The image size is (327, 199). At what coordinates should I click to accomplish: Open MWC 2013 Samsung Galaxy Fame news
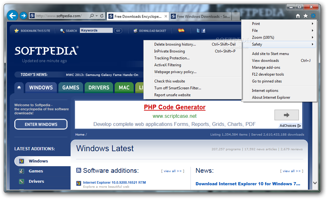click(x=102, y=75)
